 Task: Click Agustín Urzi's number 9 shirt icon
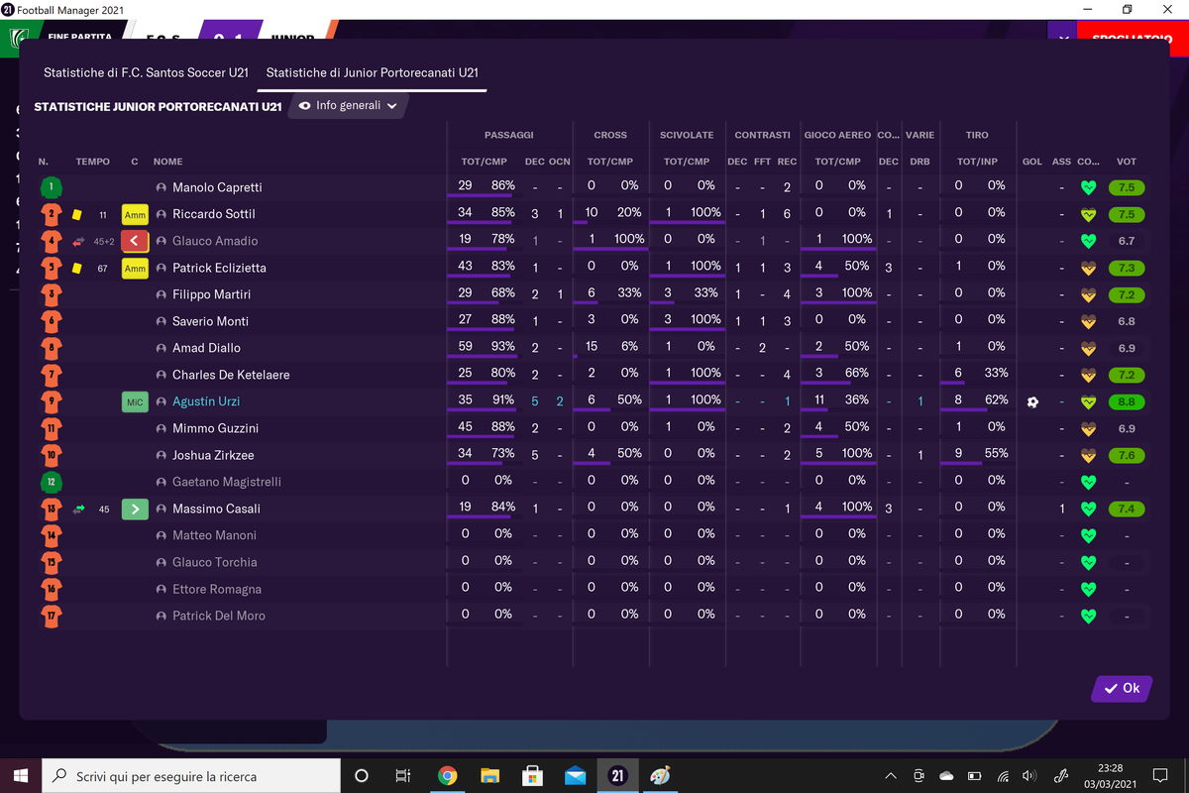[x=52, y=401]
